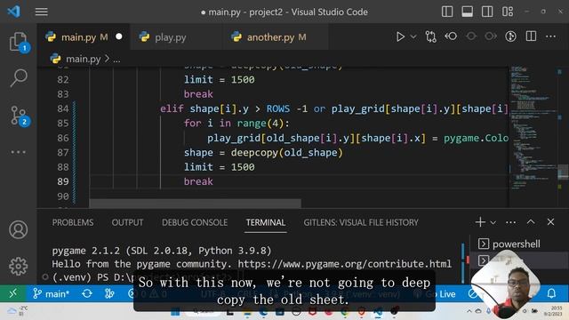Show additional views via ellipsis in activity bar

point(18,152)
